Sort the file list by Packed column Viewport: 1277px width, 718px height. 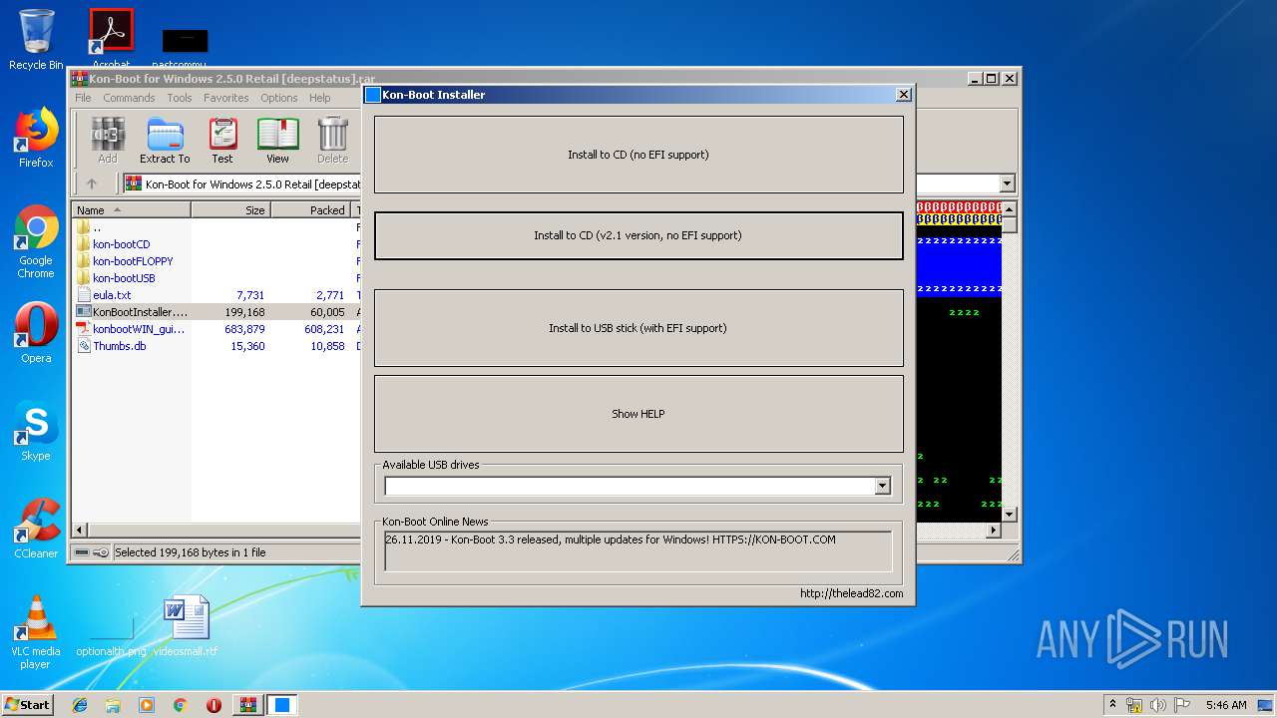(310, 210)
